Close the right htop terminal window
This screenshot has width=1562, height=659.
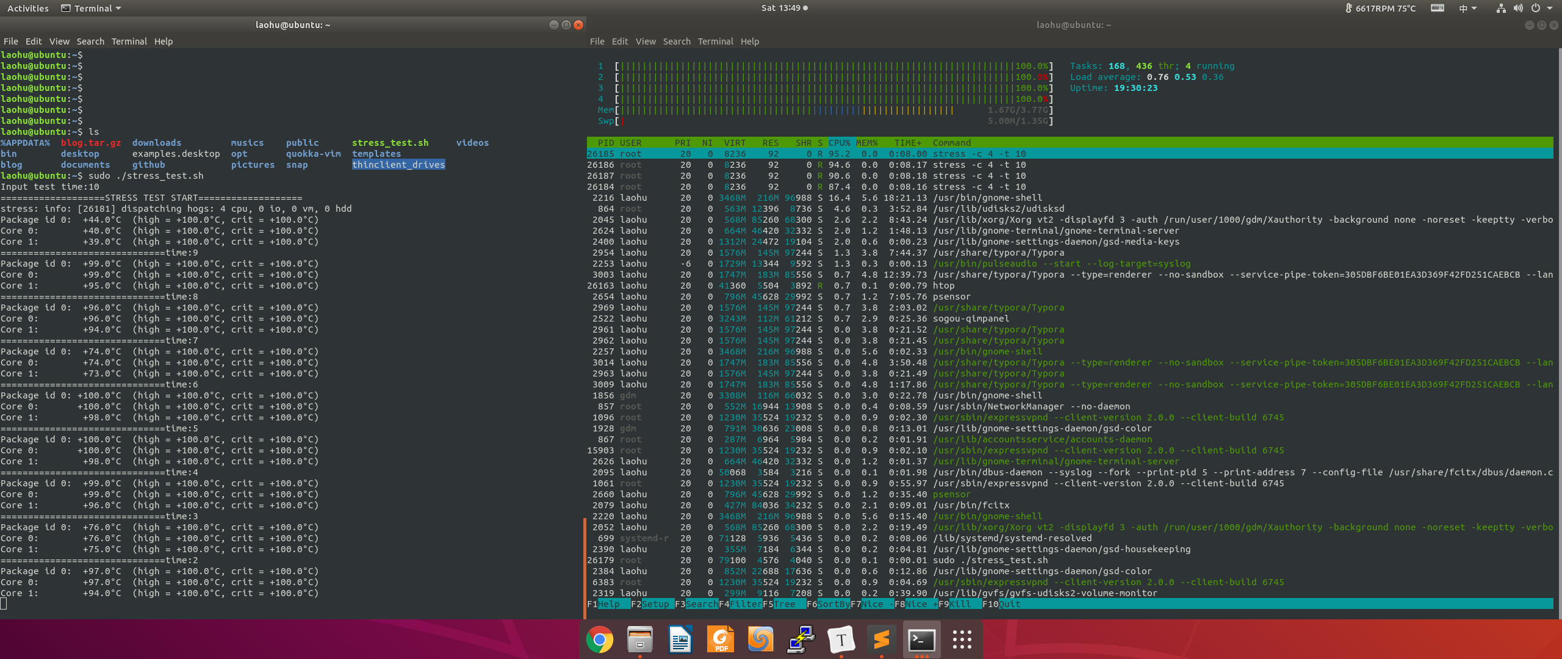click(x=1554, y=24)
